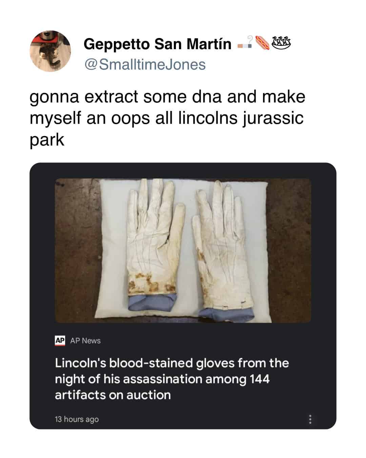Click the brown table surface right of cushion
This screenshot has height=458, width=366.
pos(290,251)
